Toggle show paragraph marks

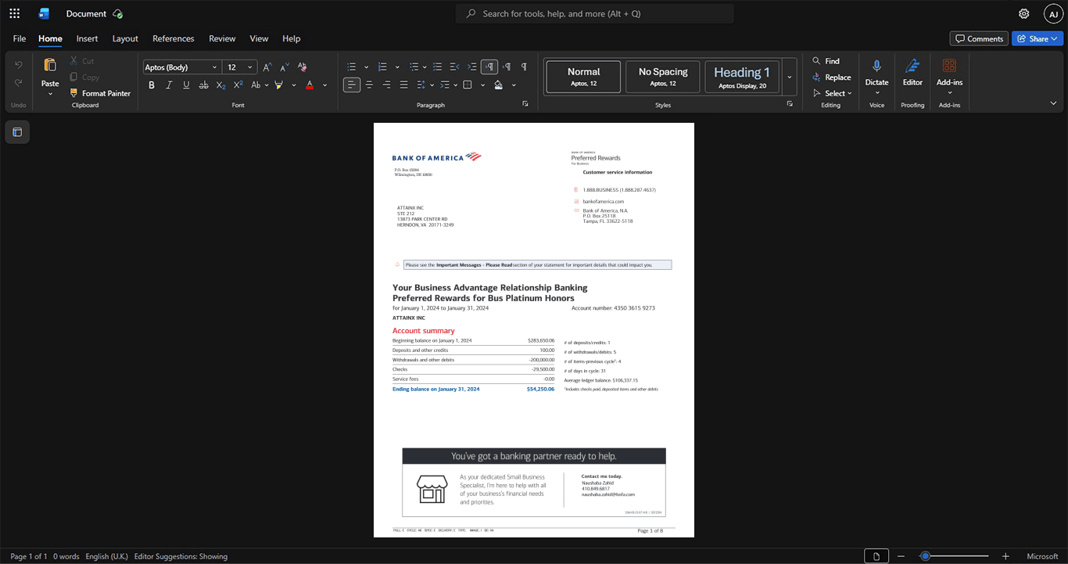point(524,67)
